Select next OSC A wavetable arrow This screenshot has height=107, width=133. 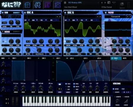coord(60,17)
